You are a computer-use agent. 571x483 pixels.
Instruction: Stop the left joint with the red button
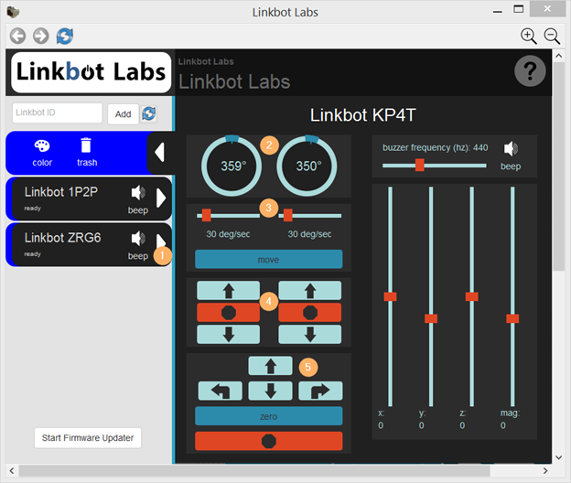coord(229,312)
